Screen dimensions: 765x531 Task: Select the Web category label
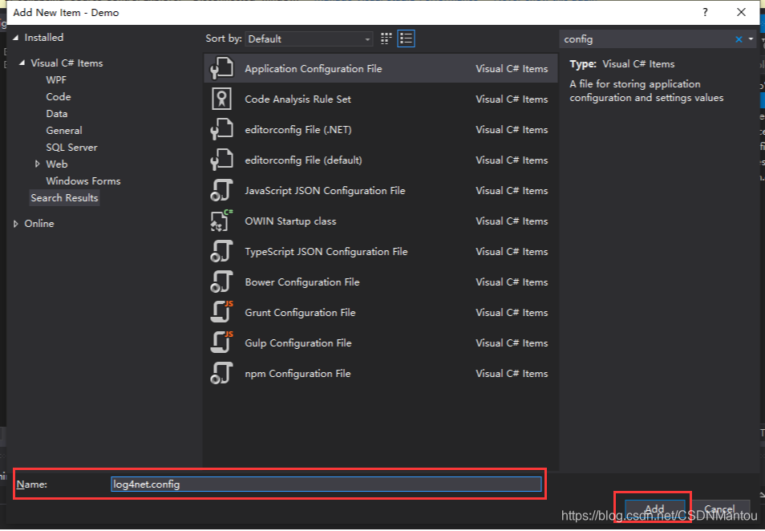click(x=57, y=164)
